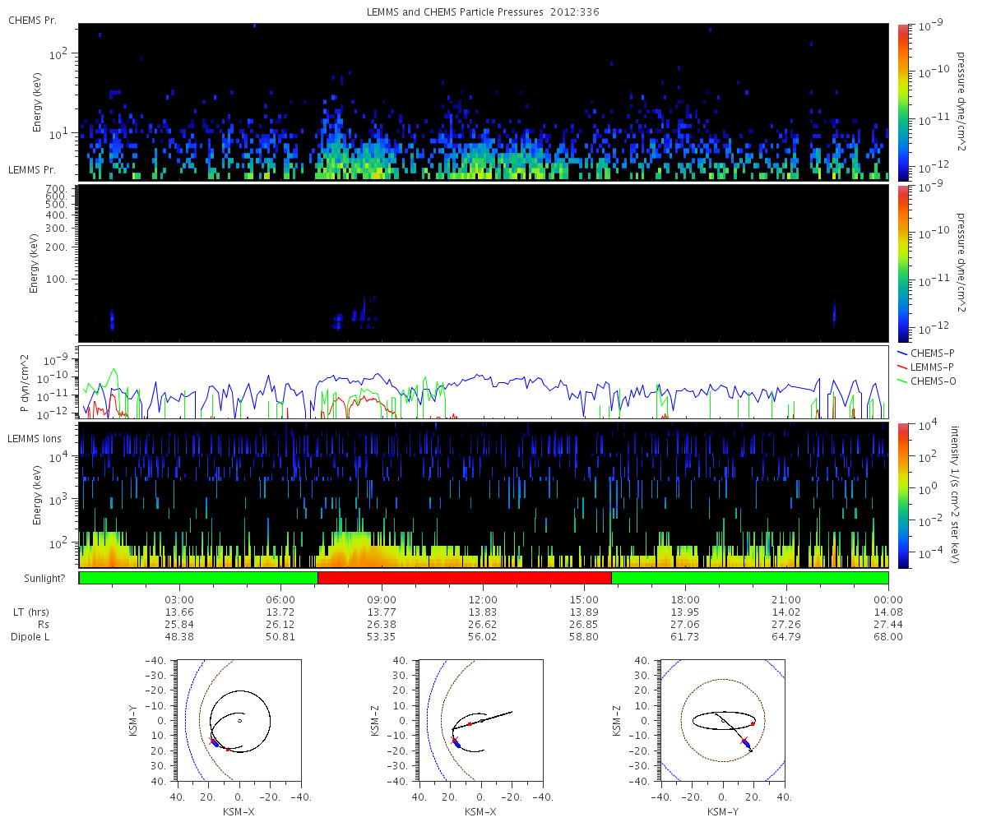987x822 pixels.
Task: Click the first green segment of Sunlight bar
Action: pos(198,578)
